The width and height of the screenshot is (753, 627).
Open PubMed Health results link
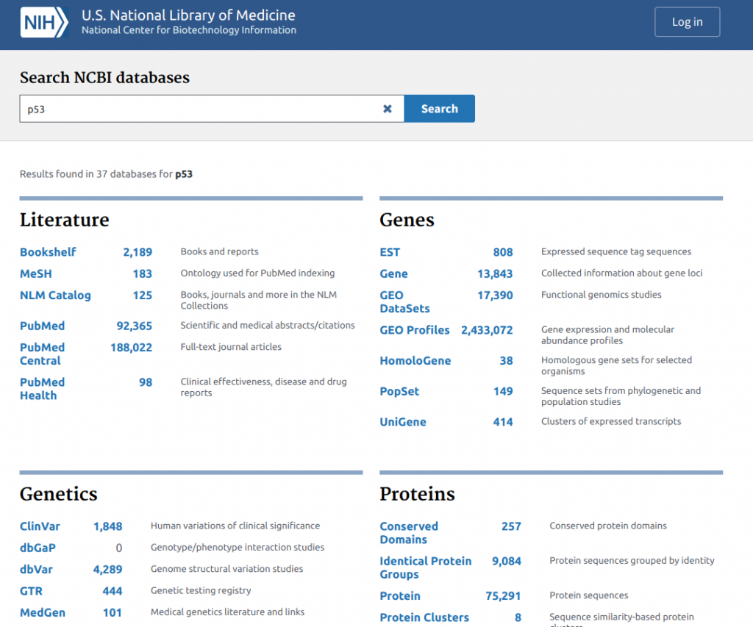click(x=42, y=389)
